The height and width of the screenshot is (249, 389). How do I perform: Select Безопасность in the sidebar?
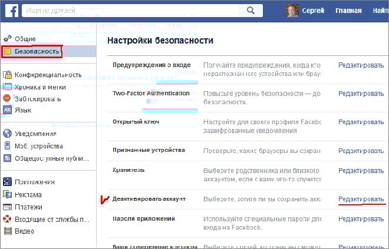[x=37, y=51]
